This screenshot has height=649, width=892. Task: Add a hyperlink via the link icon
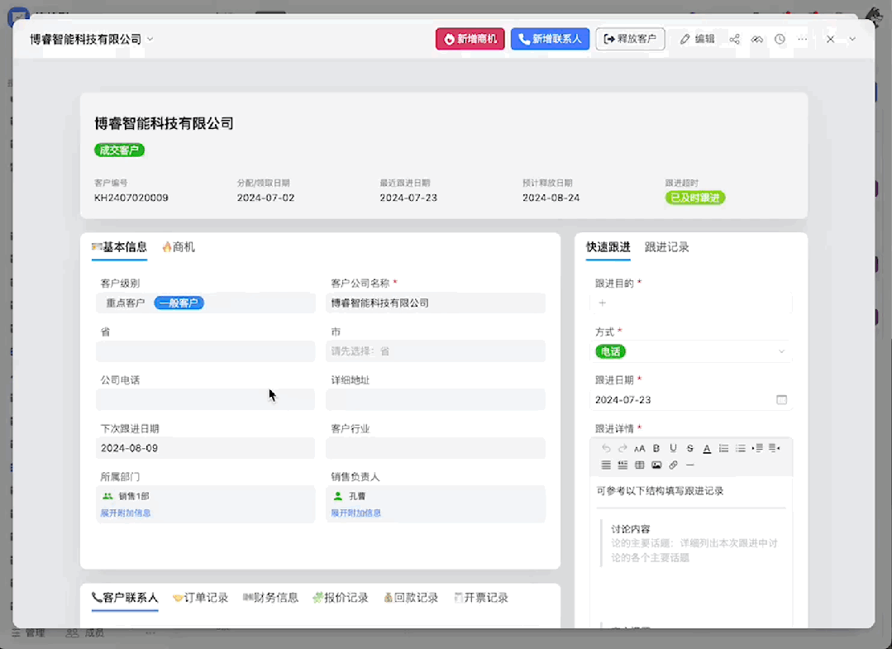click(x=673, y=465)
